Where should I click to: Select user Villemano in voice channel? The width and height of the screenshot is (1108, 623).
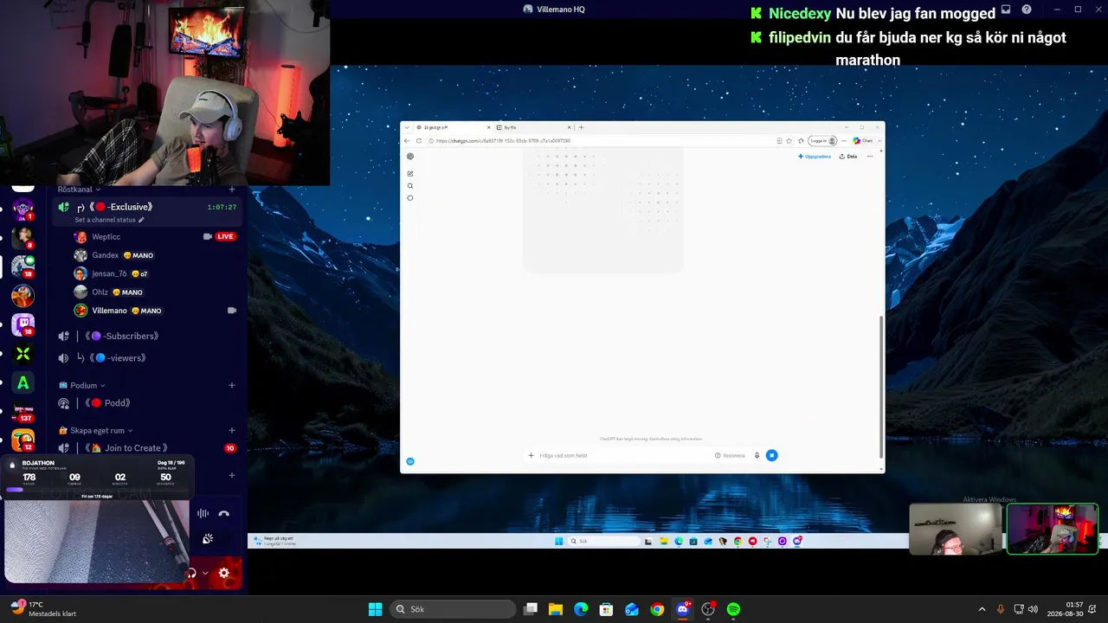[110, 311]
